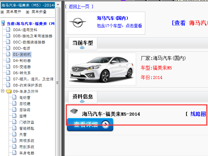Open sub-item 雨刮系统
The height and width of the screenshot is (156, 208).
pos(27,147)
